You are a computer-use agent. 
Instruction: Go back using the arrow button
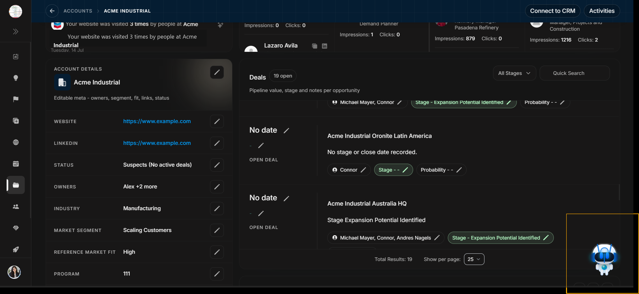[52, 11]
